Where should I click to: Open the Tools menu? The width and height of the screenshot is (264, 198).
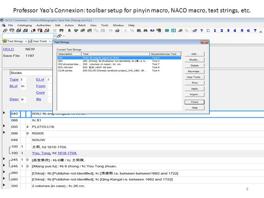(105, 25)
